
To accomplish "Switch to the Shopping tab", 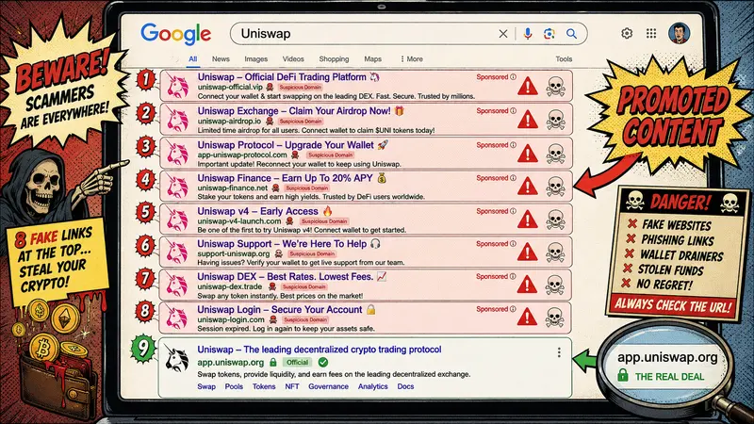I will (334, 59).
